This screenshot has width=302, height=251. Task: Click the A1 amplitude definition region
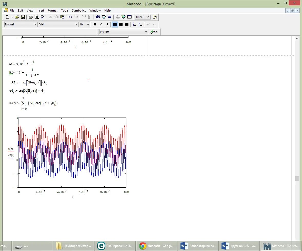(x=29, y=83)
